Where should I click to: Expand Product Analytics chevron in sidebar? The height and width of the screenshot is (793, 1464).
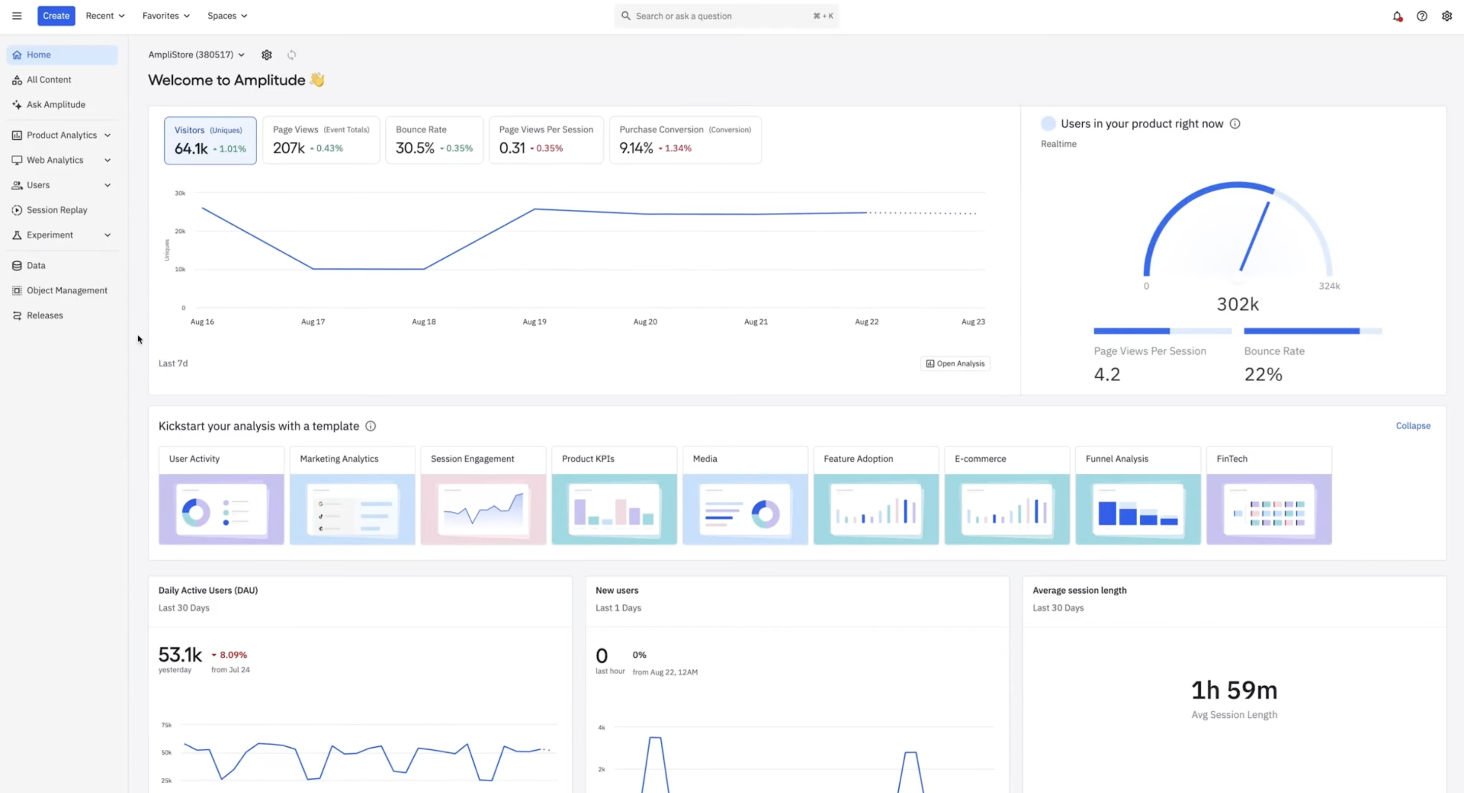pyautogui.click(x=107, y=135)
